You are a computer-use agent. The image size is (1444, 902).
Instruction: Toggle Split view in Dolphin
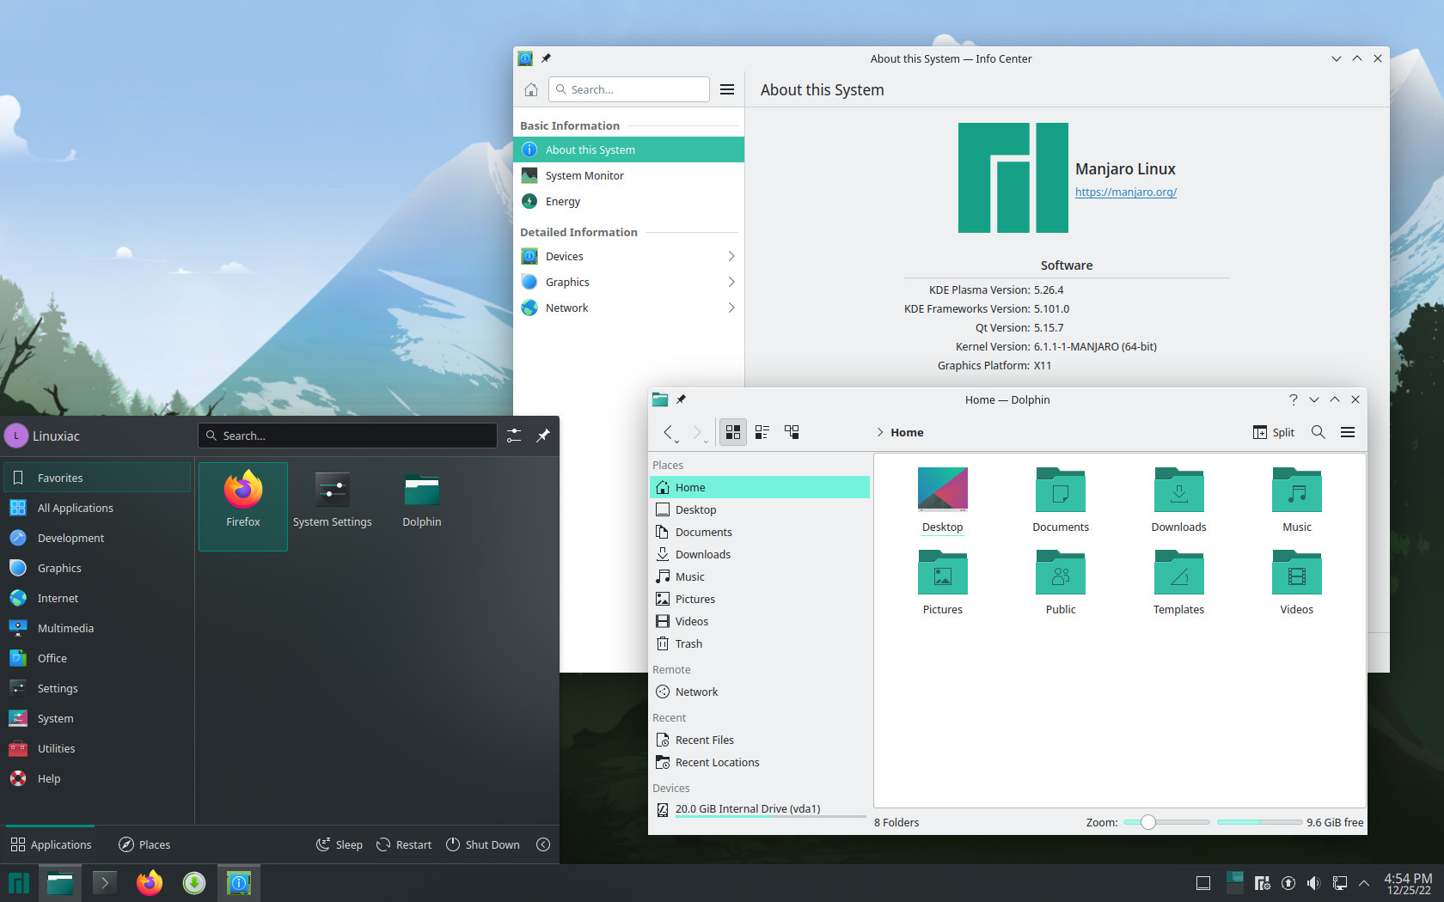tap(1274, 432)
